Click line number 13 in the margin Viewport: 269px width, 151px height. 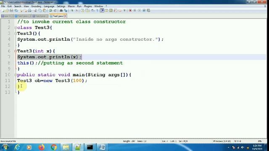[8, 92]
